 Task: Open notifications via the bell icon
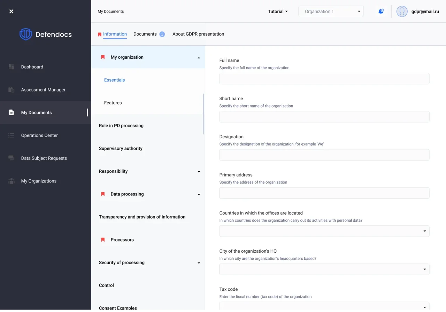click(x=381, y=12)
